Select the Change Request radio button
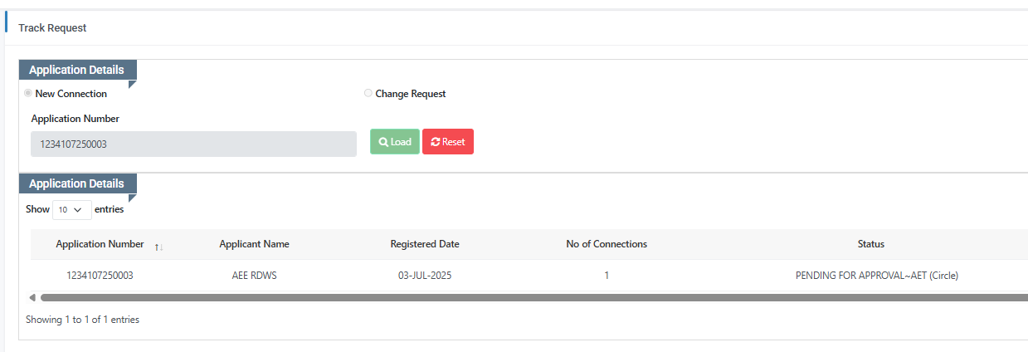 click(368, 94)
